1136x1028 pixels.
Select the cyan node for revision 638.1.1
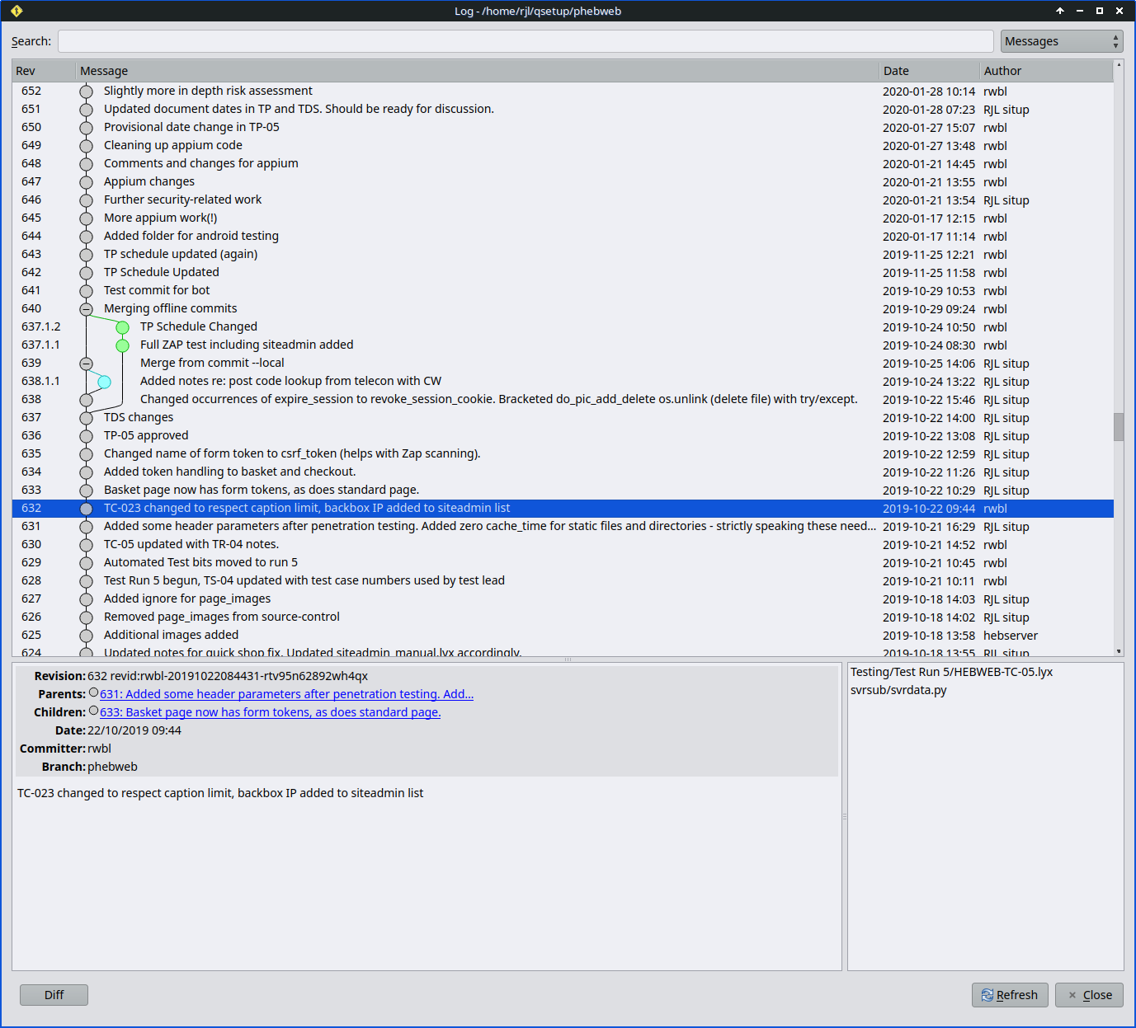104,382
